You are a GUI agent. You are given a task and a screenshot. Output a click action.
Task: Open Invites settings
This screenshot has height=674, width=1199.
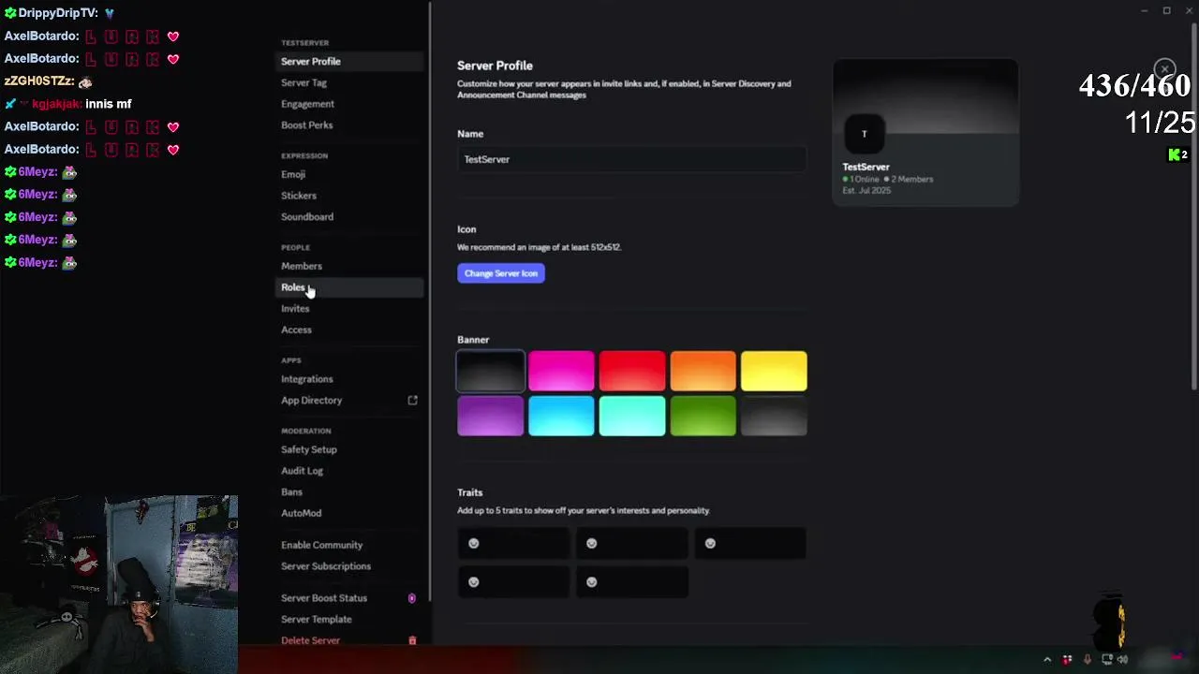tap(351, 308)
